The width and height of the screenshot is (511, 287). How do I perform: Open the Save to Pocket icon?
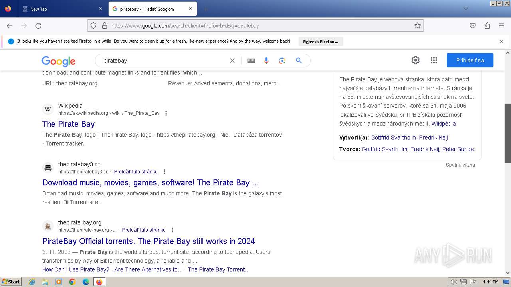(x=473, y=26)
